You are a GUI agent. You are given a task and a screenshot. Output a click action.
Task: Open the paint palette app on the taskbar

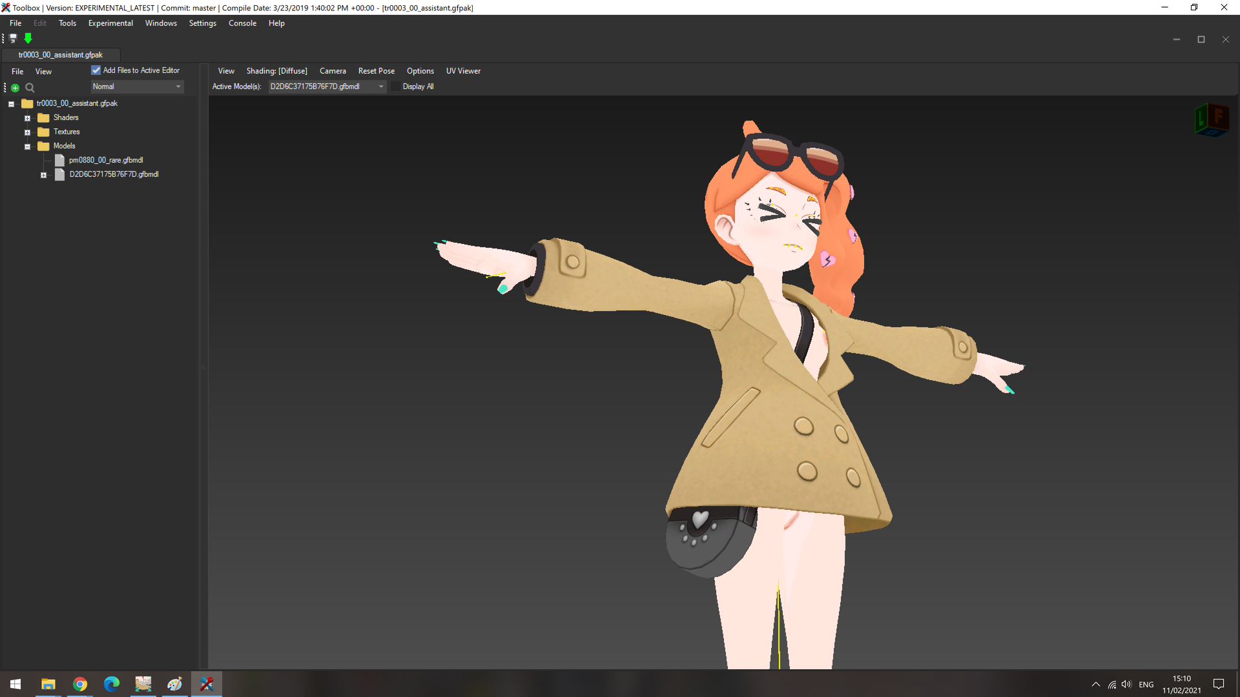(175, 684)
